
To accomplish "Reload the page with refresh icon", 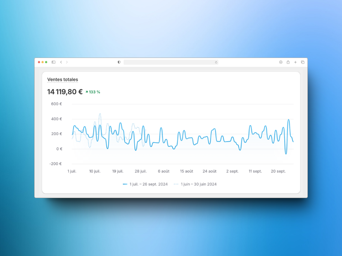I will click(216, 62).
